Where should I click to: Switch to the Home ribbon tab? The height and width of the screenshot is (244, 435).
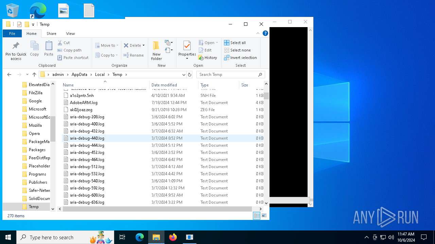click(x=32, y=34)
